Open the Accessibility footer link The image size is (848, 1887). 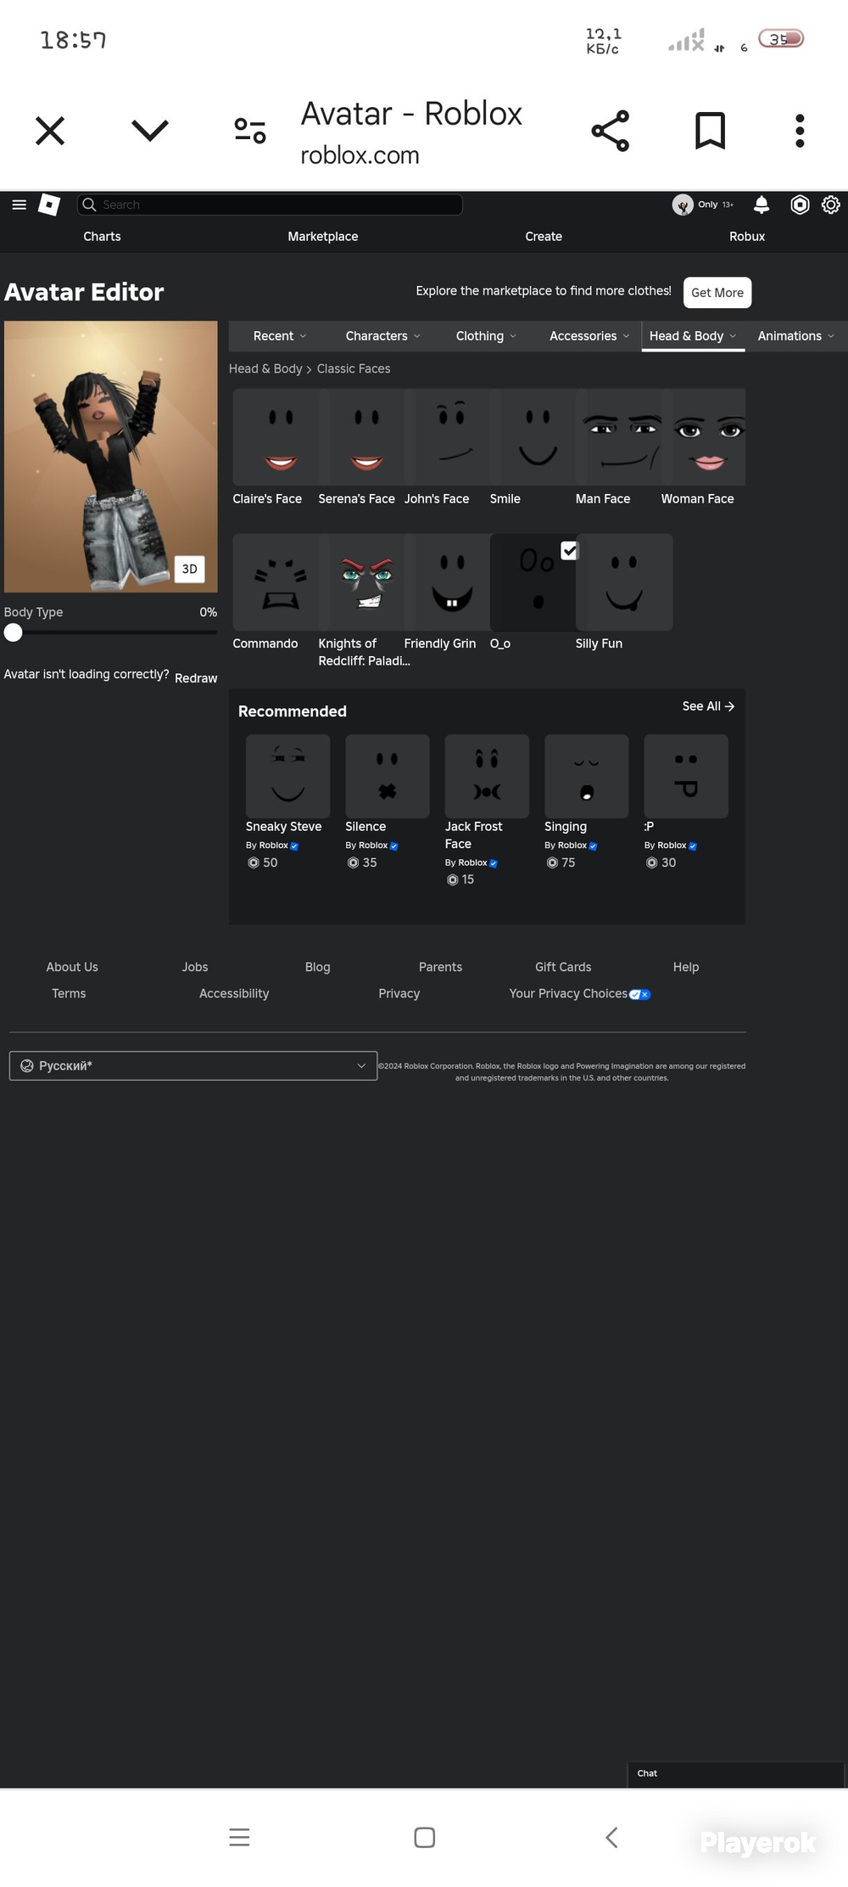(x=234, y=993)
